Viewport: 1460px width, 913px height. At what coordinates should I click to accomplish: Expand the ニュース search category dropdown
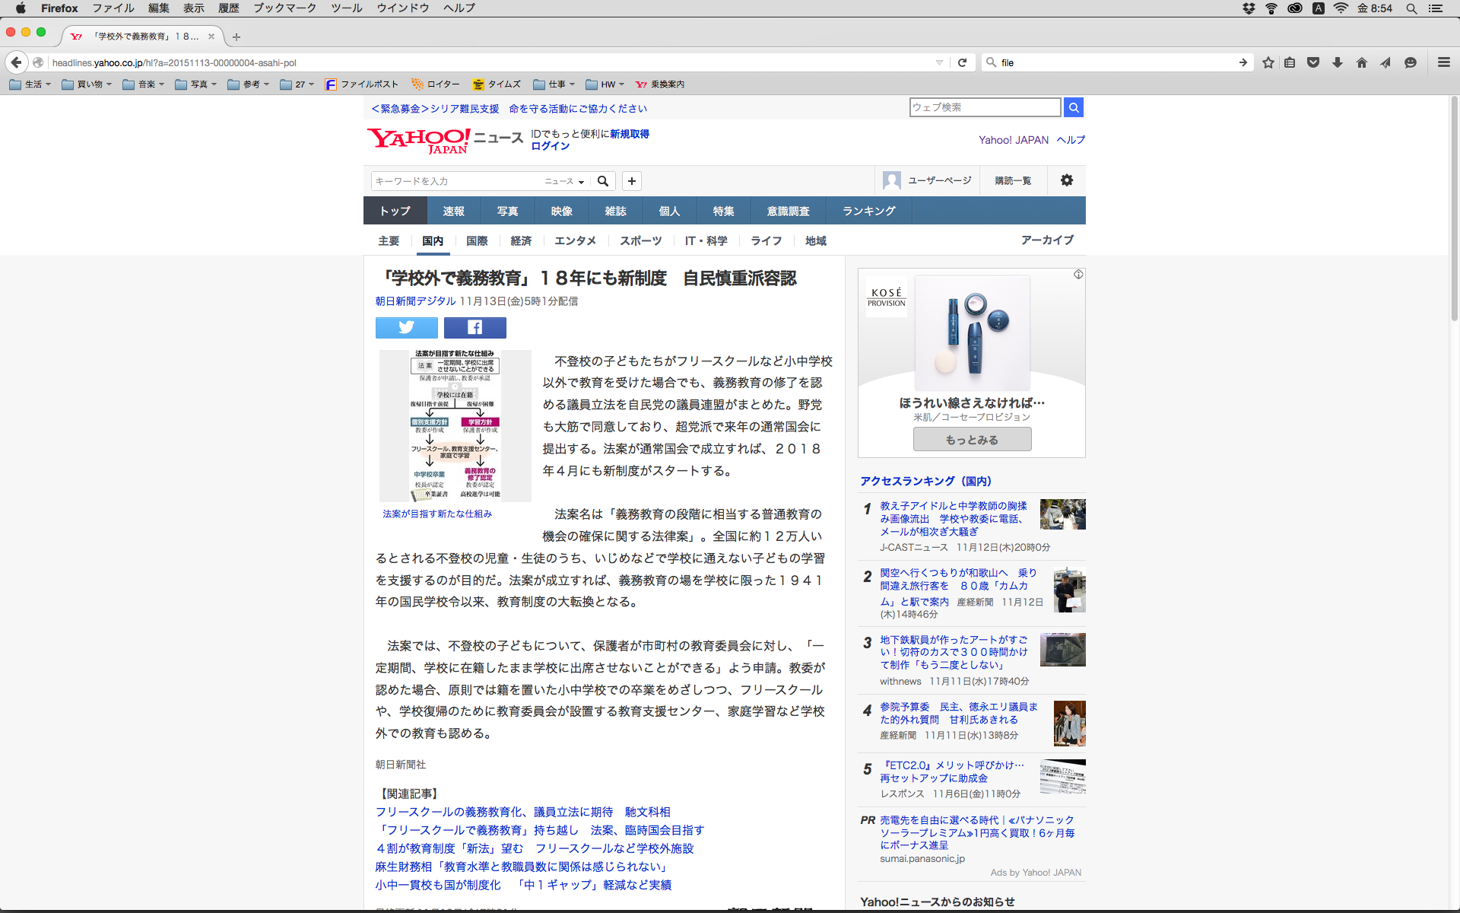point(564,181)
